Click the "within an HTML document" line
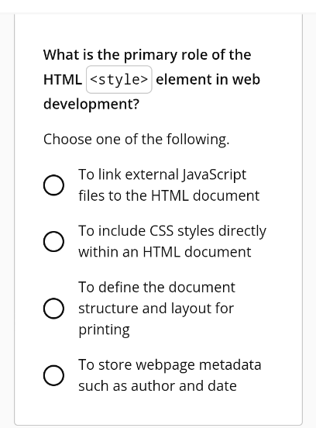The image size is (316, 428). [165, 252]
